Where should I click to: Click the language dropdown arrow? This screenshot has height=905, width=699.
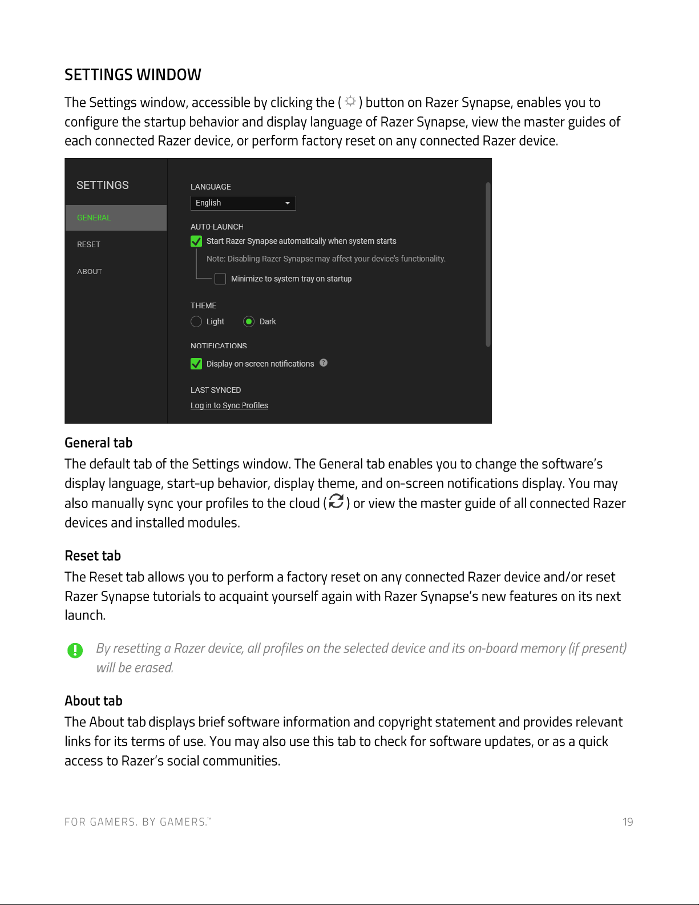coord(288,203)
